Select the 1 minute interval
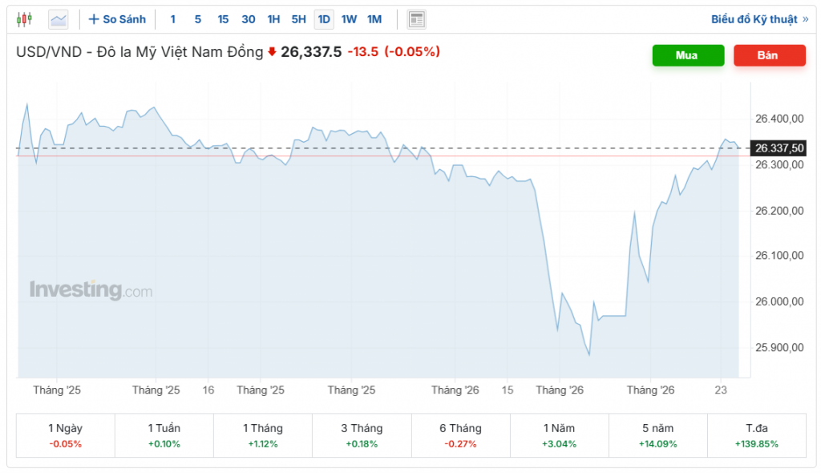This screenshot has height=473, width=821. (x=172, y=19)
